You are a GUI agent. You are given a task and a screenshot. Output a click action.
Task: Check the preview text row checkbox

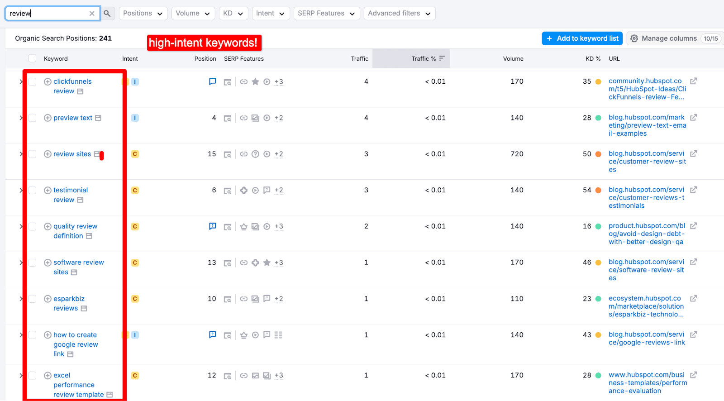click(32, 118)
